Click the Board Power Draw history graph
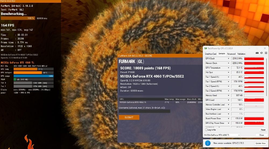This screenshot has height=149, width=269. pyautogui.click(x=254, y=119)
